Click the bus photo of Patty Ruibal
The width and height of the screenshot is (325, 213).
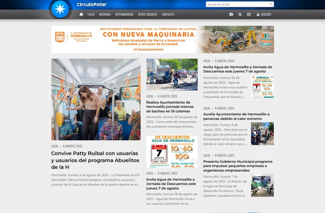coord(96,99)
